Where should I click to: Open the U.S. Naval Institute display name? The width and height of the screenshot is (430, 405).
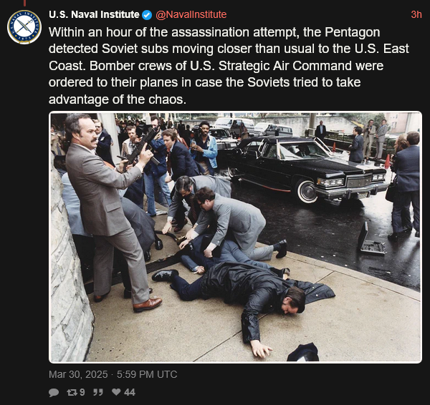coord(94,14)
